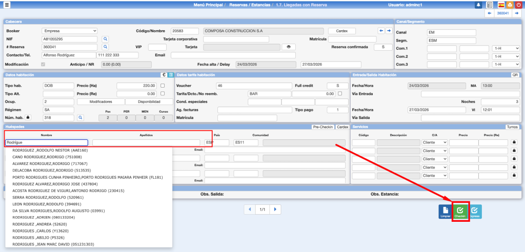Screen dimensions: 525x252
Task: Search room number with magnifier icon
Action: (x=80, y=118)
